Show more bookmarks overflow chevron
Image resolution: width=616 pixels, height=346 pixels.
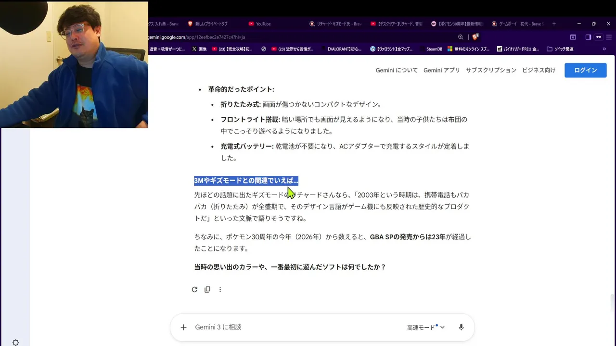tap(604, 49)
